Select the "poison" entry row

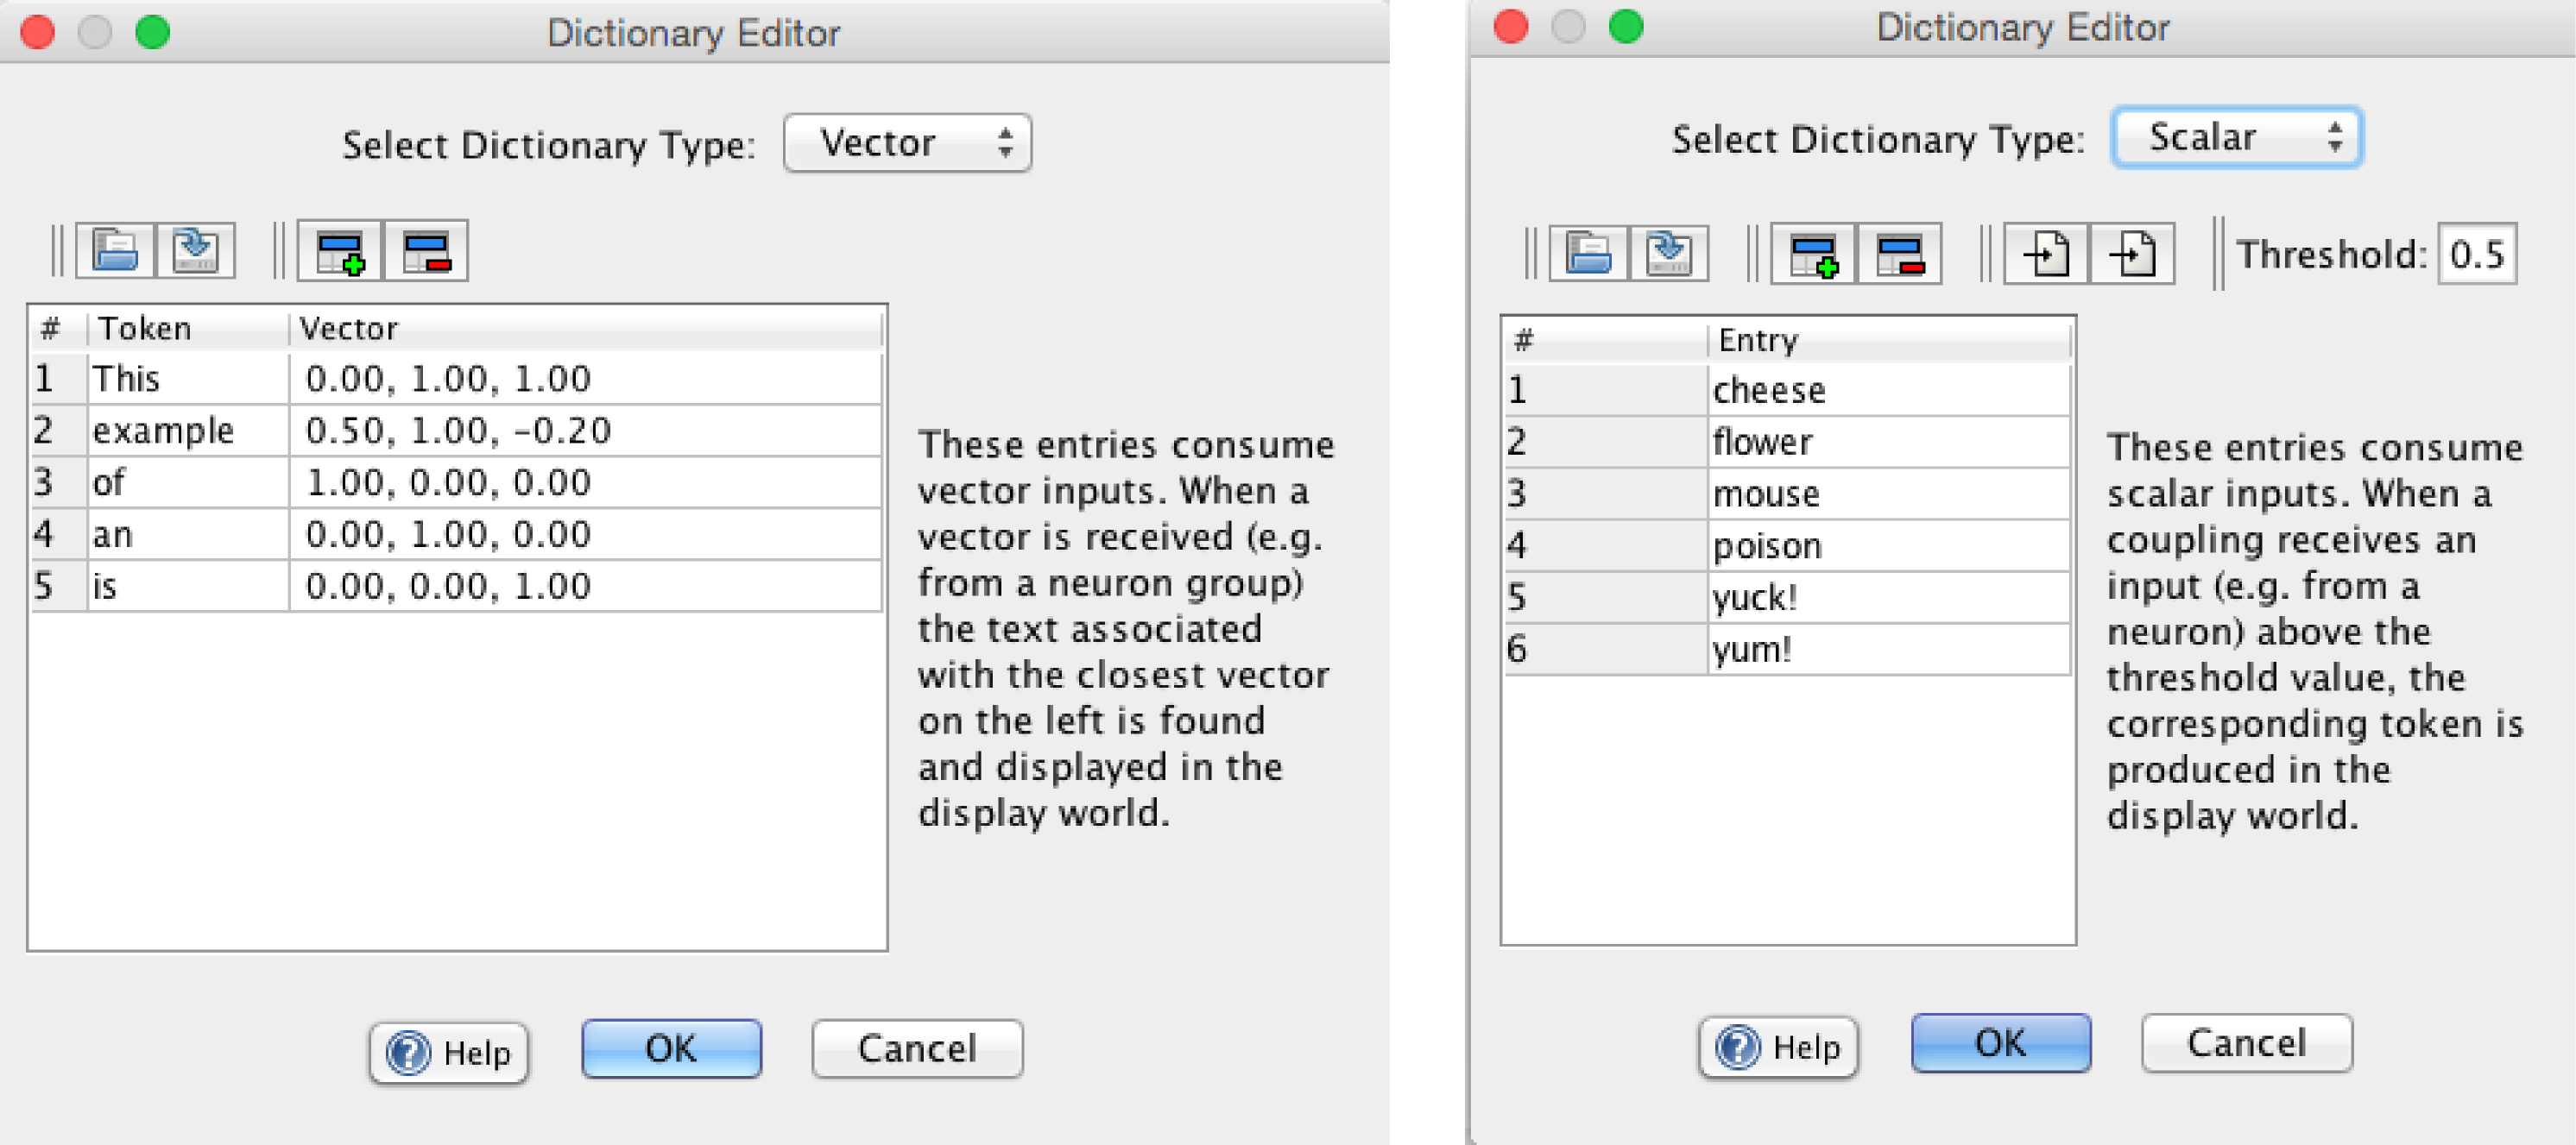tap(1767, 545)
